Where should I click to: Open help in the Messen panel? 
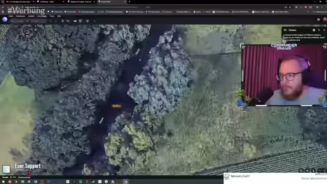[314, 30]
